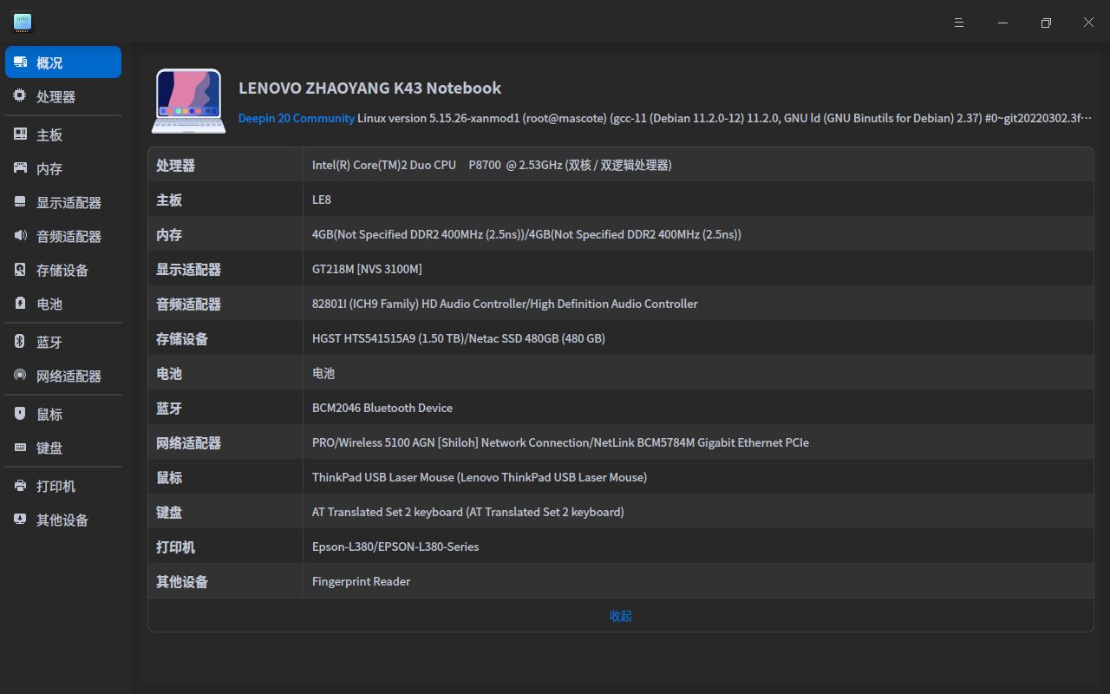Open the 概况 overview tab label
Screen dimensions: 1110x694
click(x=49, y=62)
